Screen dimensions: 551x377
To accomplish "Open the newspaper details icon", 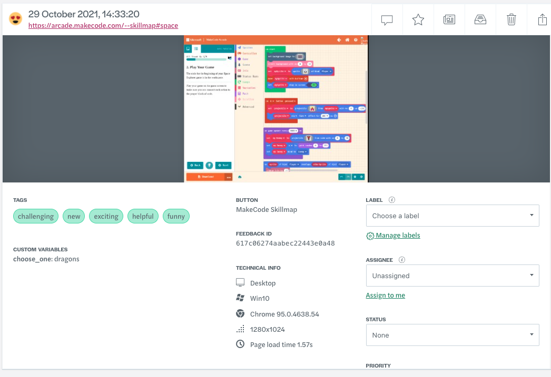I will pyautogui.click(x=449, y=19).
